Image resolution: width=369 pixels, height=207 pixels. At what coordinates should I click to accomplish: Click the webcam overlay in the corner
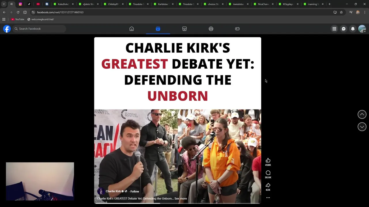pyautogui.click(x=40, y=181)
